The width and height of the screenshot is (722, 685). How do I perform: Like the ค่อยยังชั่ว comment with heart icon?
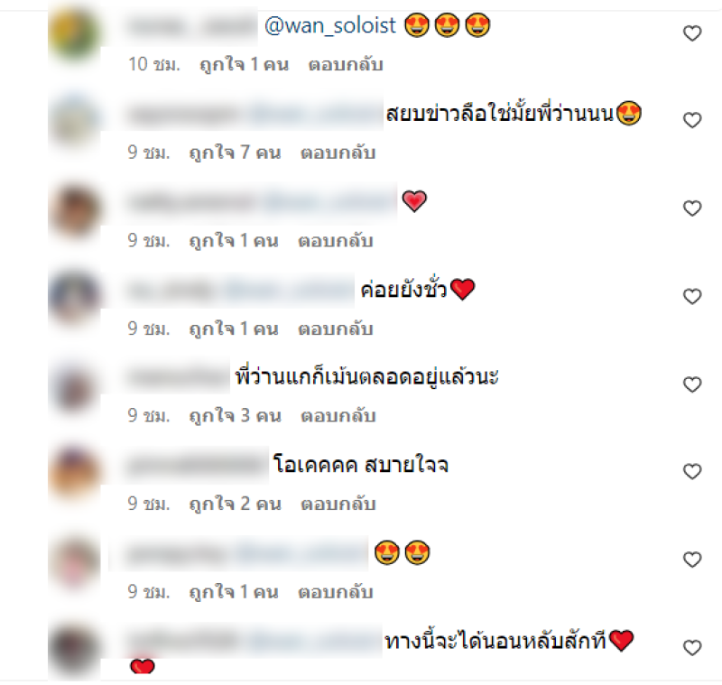tap(691, 296)
